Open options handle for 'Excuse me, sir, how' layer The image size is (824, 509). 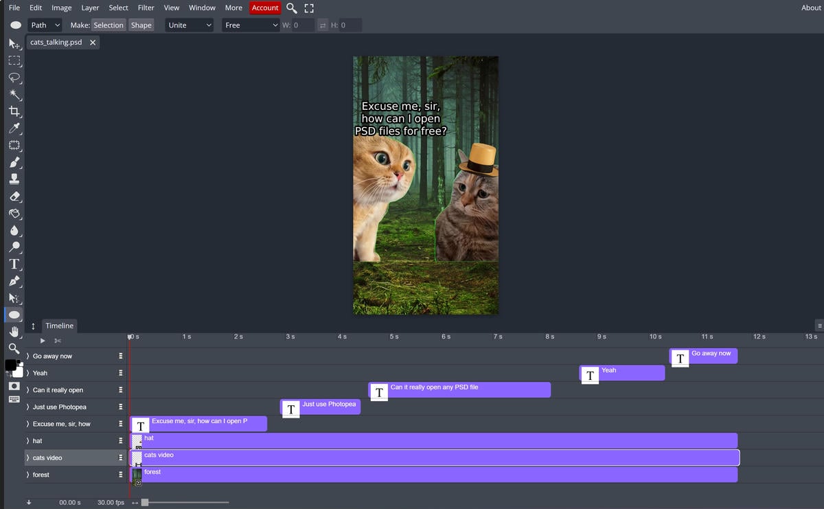(x=121, y=424)
